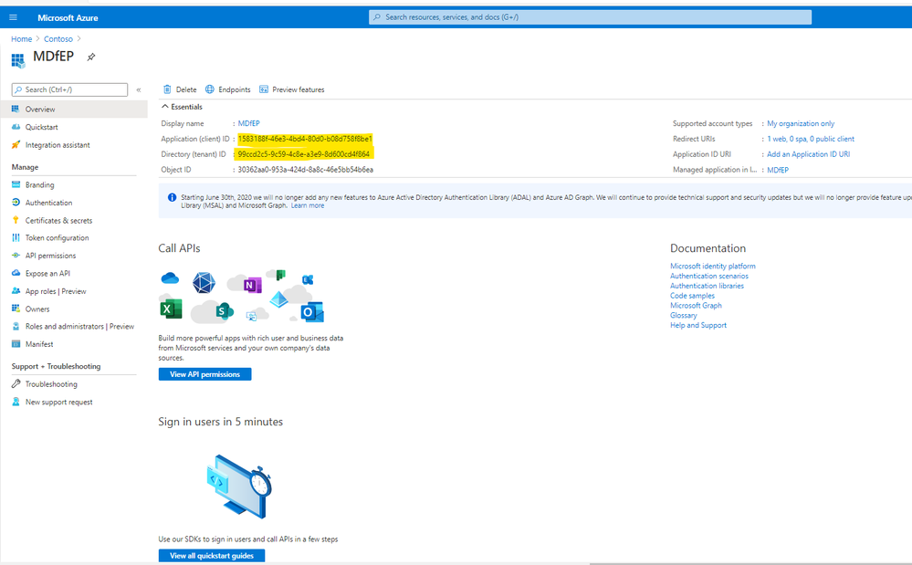Click the Microsoft Azure logo text
The width and height of the screenshot is (912, 565).
click(x=68, y=18)
